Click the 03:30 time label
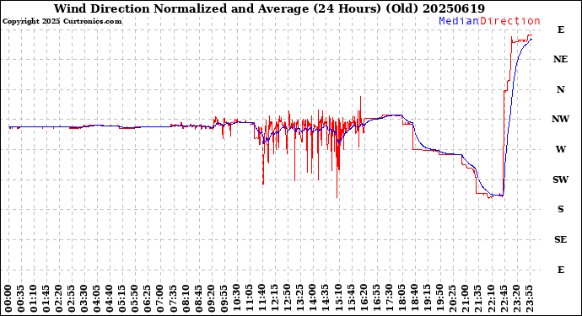The width and height of the screenshot is (582, 316). [84, 298]
